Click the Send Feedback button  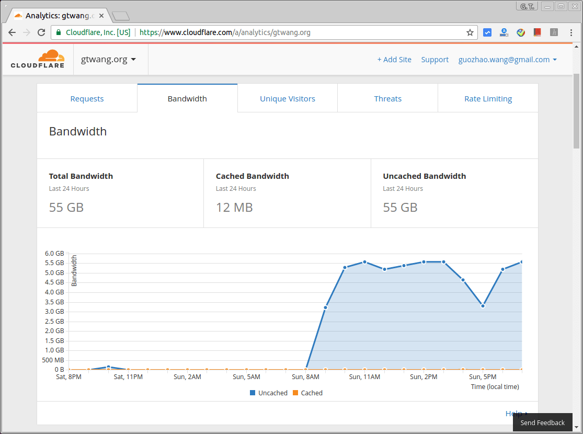542,422
